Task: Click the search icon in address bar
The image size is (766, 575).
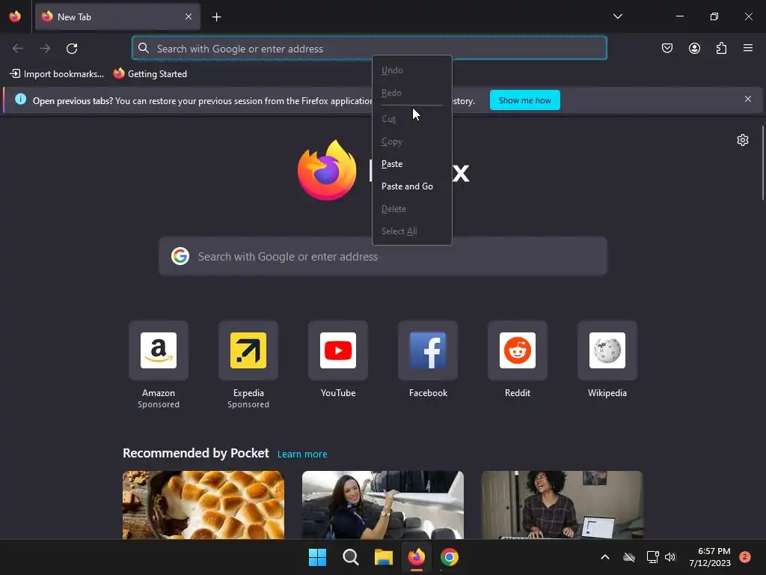Action: 143,48
